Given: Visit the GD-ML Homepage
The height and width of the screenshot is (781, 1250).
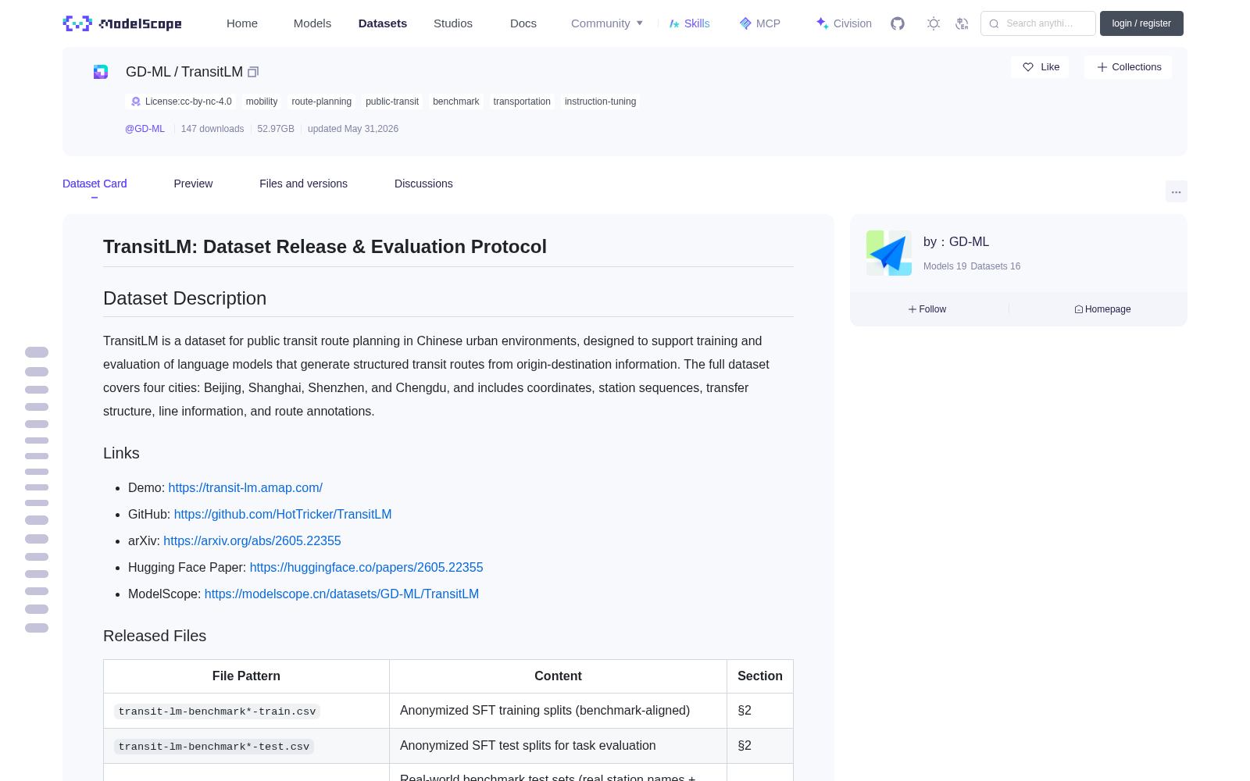Looking at the screenshot, I should [x=1102, y=309].
